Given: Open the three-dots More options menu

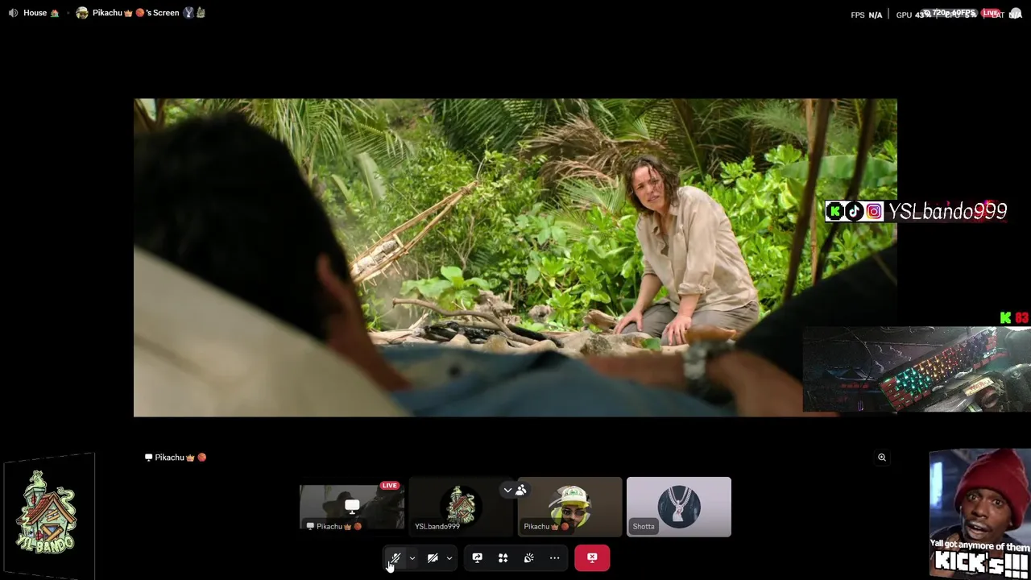Looking at the screenshot, I should 554,557.
